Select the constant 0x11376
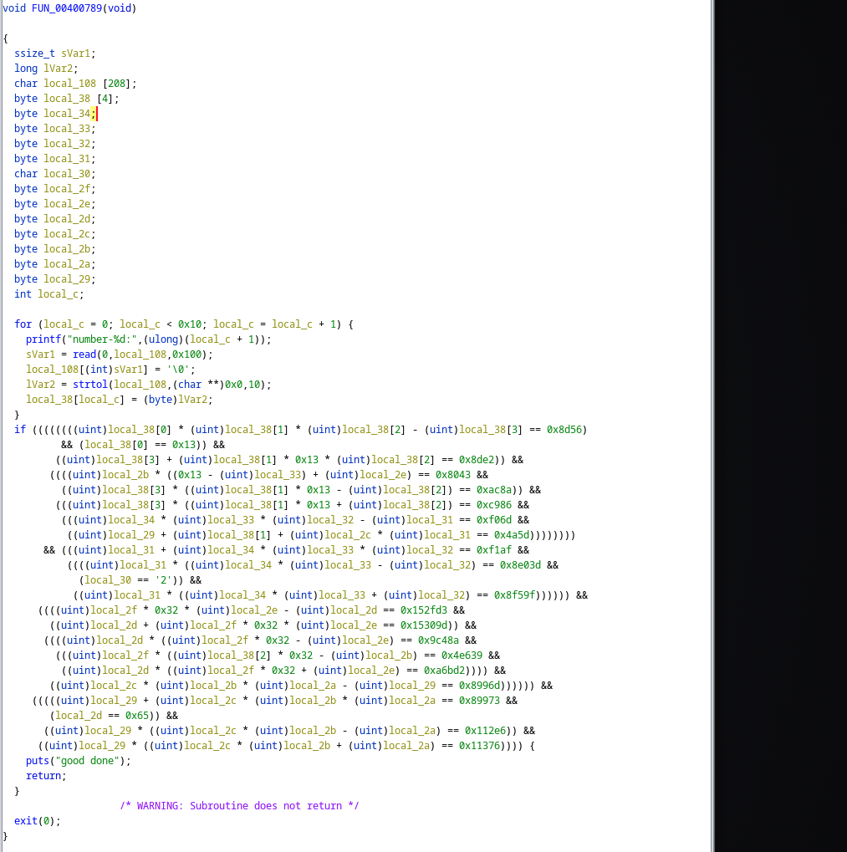This screenshot has width=847, height=852. point(479,746)
